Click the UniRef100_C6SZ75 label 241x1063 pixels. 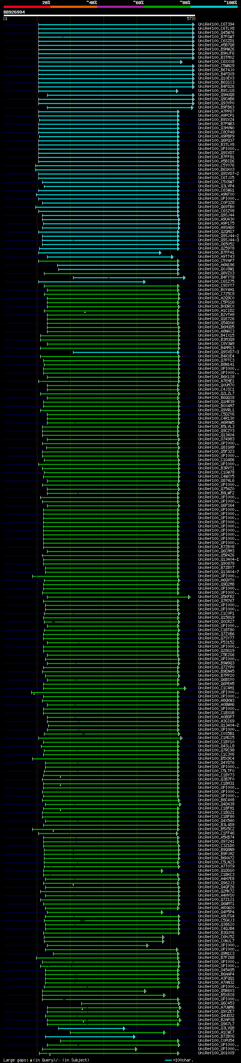pos(216,281)
